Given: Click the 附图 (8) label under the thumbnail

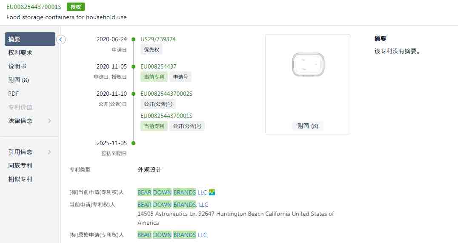Looking at the screenshot, I should pyautogui.click(x=308, y=126).
